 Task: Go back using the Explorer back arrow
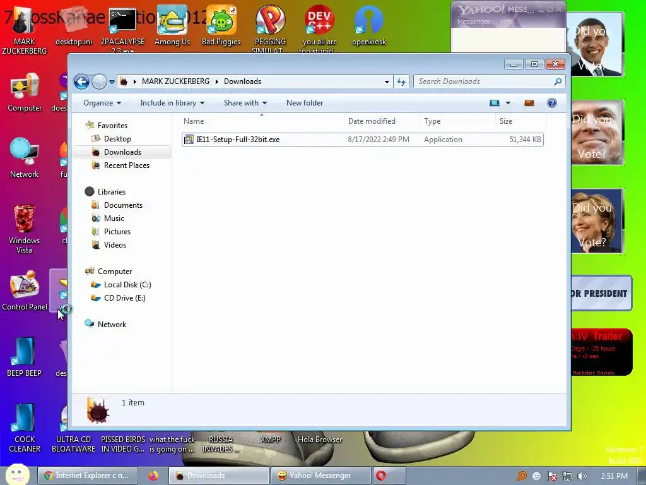[81, 81]
